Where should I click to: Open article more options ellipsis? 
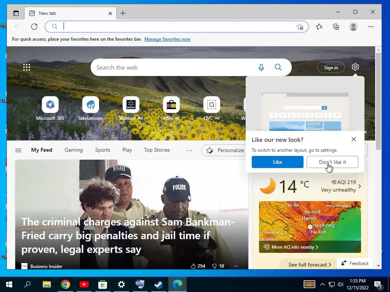tap(236, 266)
